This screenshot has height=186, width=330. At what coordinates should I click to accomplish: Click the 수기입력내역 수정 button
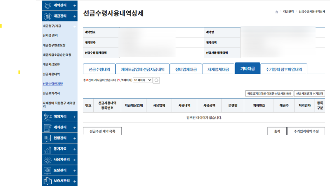[306, 131]
